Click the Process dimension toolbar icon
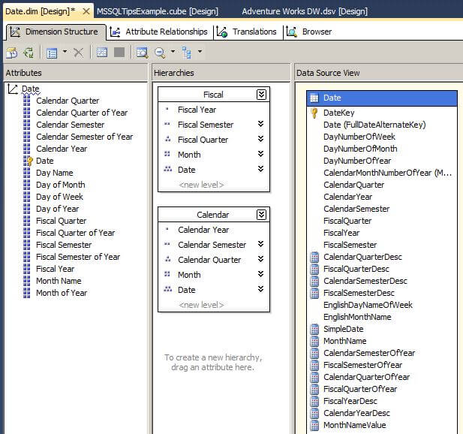The height and width of the screenshot is (434, 463). point(11,53)
